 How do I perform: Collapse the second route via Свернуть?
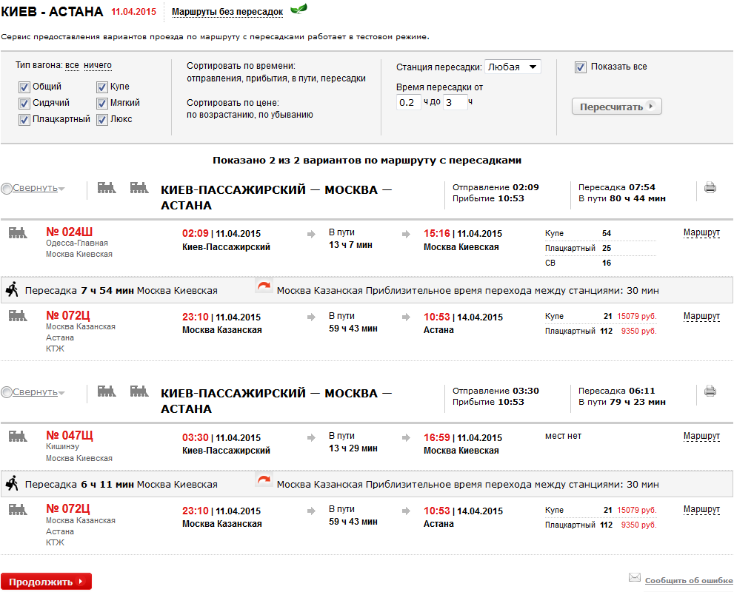[34, 392]
